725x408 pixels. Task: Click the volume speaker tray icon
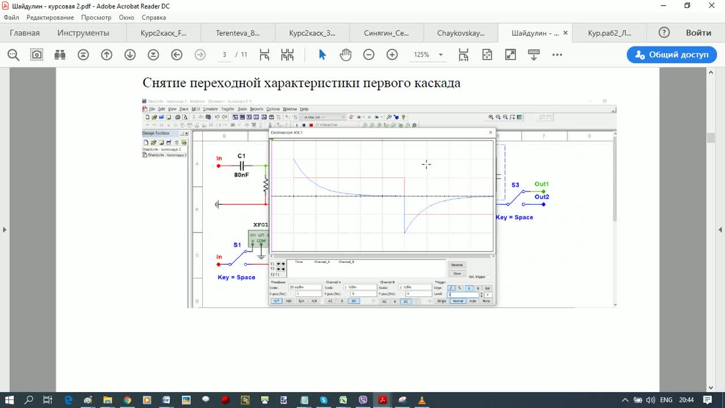pos(650,400)
